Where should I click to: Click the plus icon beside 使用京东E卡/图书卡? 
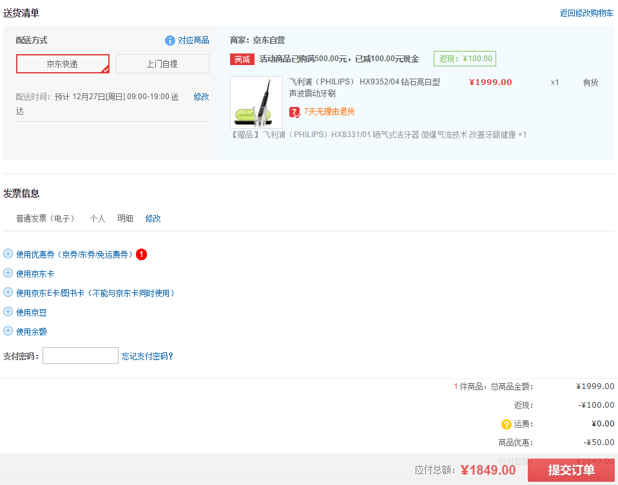point(8,292)
